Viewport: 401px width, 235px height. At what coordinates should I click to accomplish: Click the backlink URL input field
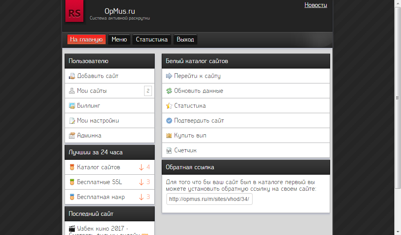tap(209, 199)
